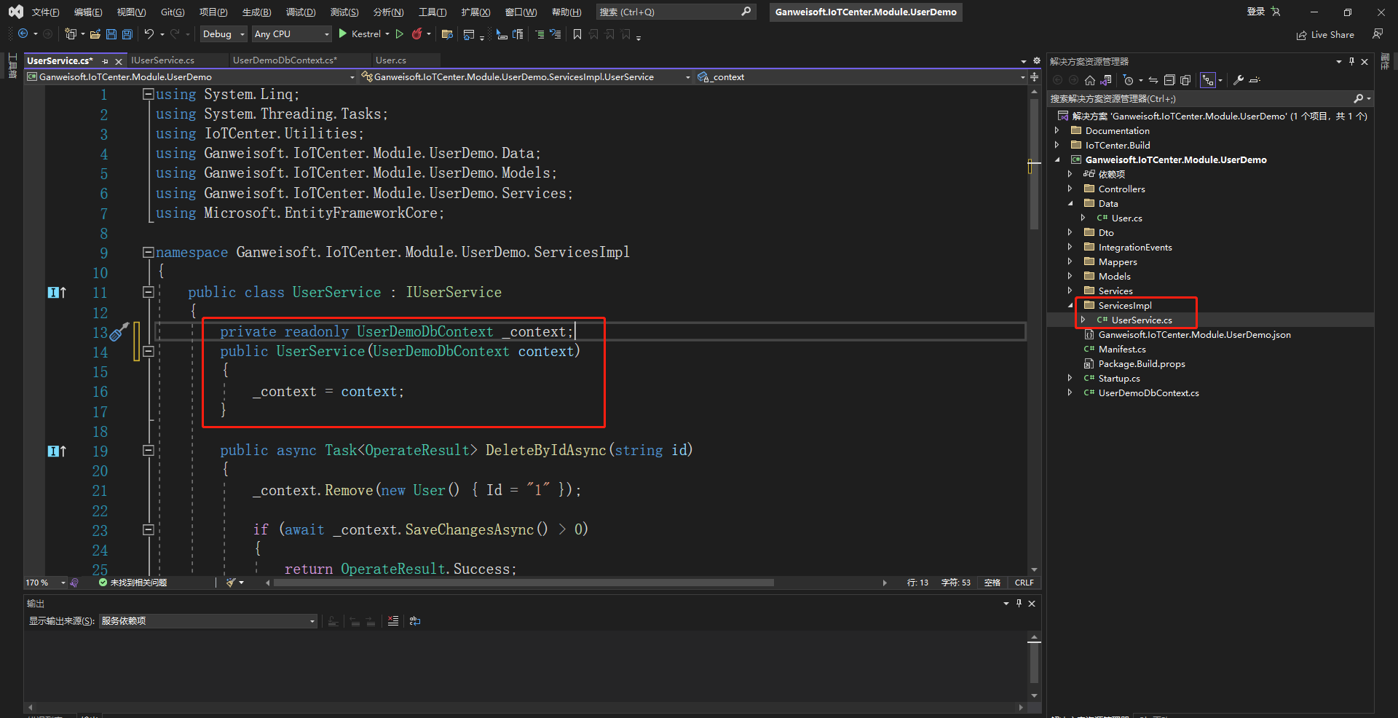Image resolution: width=1398 pixels, height=718 pixels.
Task: Open the Any CPU platform dropdown
Action: coord(291,34)
